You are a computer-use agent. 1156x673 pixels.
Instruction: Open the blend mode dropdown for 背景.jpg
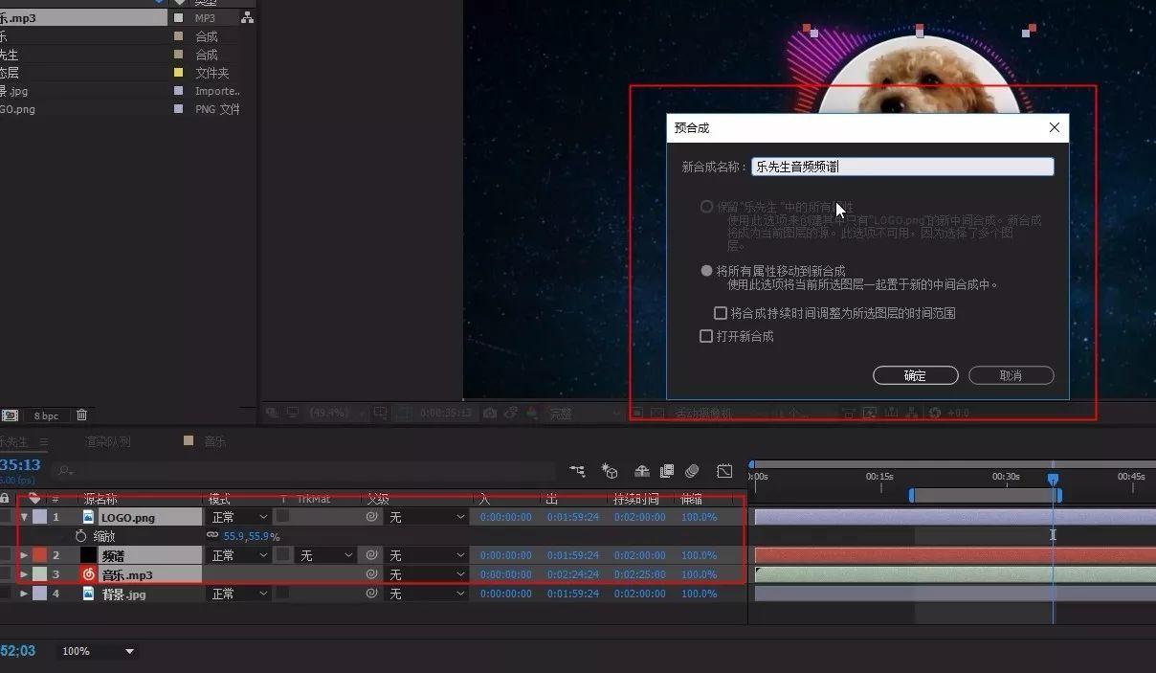tap(239, 594)
